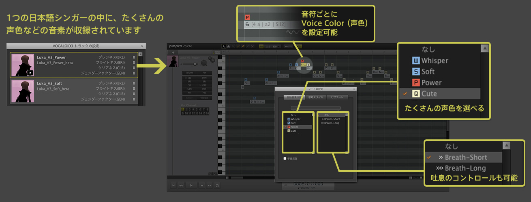Select Out Channel 8
531x202 pixels.
pos(208,109)
